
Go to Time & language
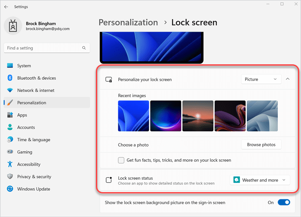[47, 139]
